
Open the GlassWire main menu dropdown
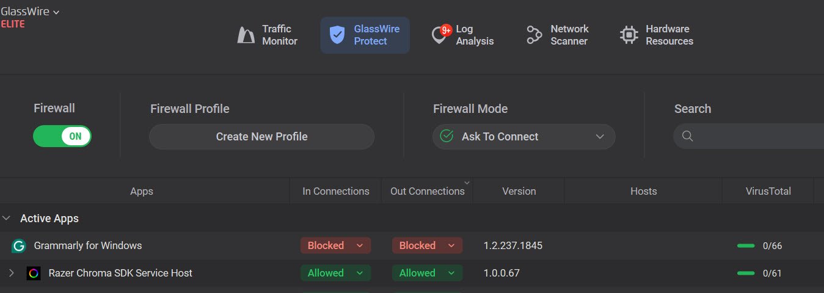click(30, 12)
